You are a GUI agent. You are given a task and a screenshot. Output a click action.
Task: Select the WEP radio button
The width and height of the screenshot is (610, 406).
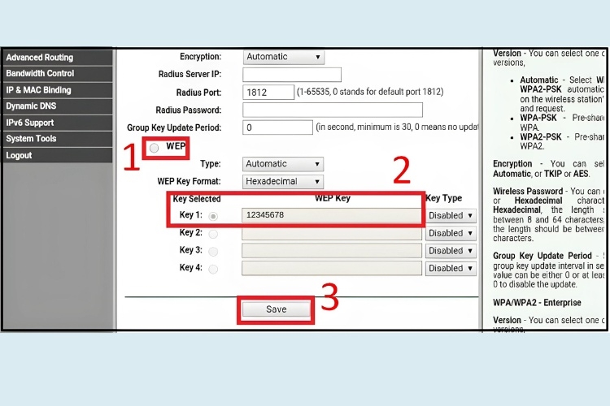[x=154, y=148]
